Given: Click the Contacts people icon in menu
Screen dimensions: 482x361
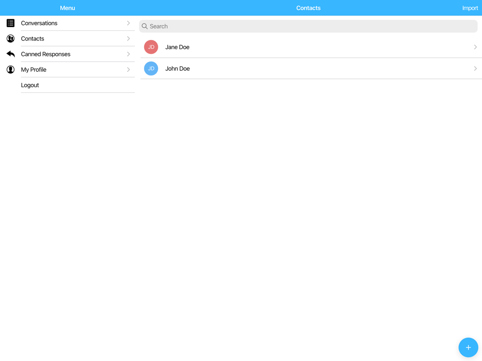Looking at the screenshot, I should pyautogui.click(x=11, y=39).
